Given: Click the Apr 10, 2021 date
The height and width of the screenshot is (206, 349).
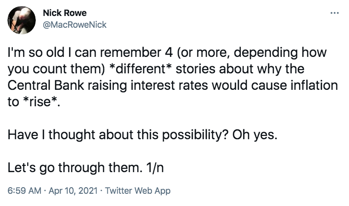Looking at the screenshot, I should coord(73,190).
